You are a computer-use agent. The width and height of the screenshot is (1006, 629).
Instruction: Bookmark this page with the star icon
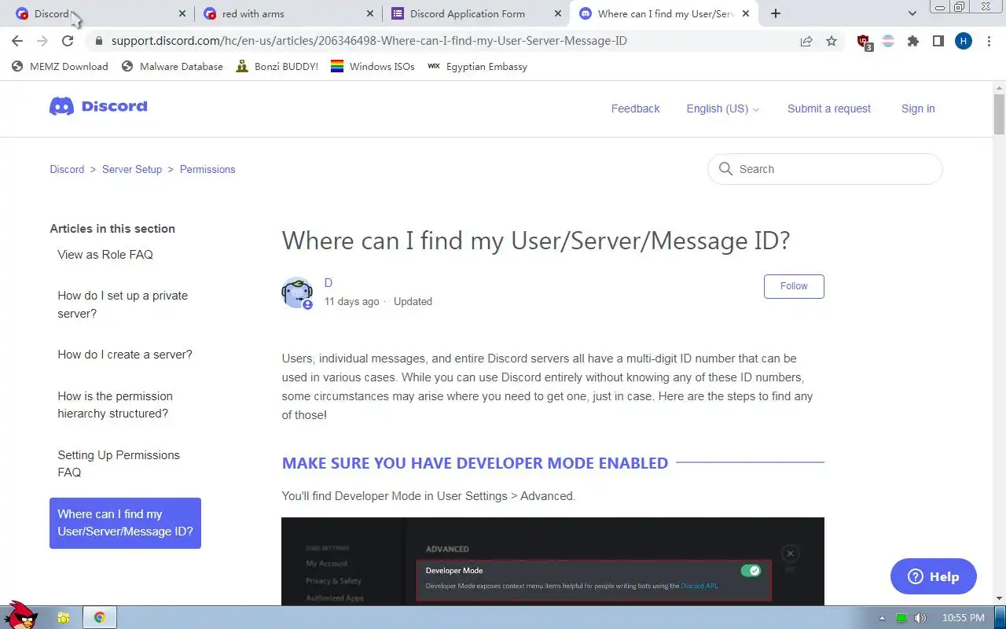coord(832,41)
